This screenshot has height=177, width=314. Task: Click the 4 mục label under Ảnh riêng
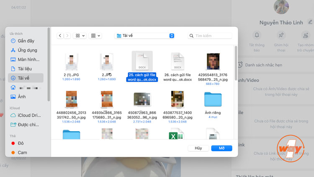[x=213, y=117]
